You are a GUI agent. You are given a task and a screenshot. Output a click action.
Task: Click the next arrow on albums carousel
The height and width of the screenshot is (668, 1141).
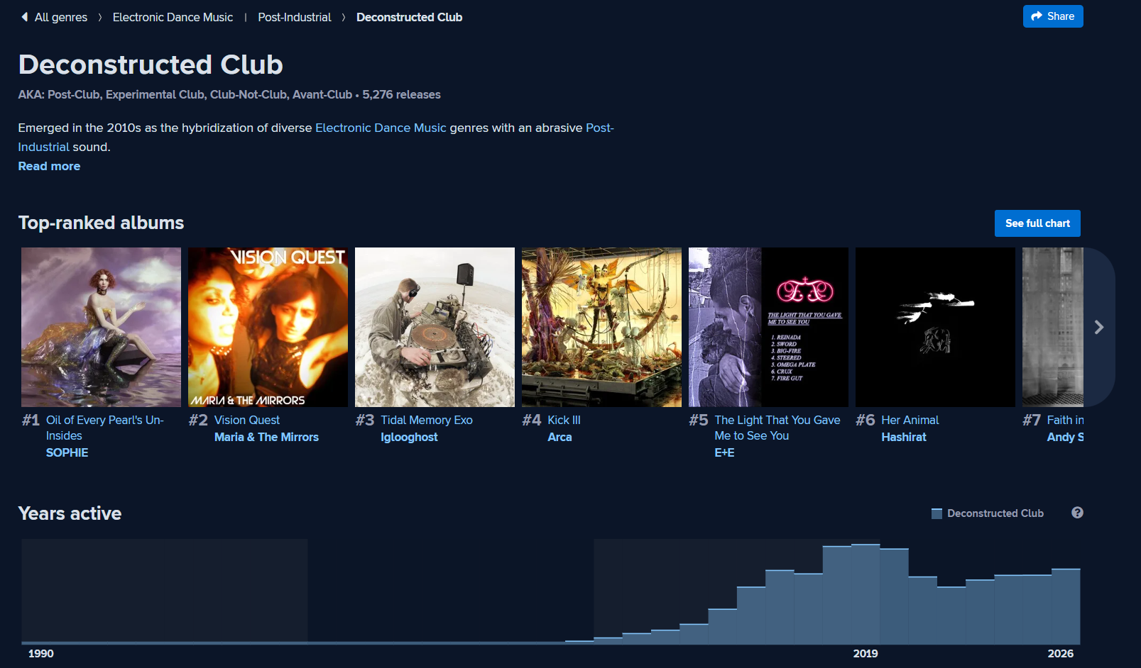1098,327
